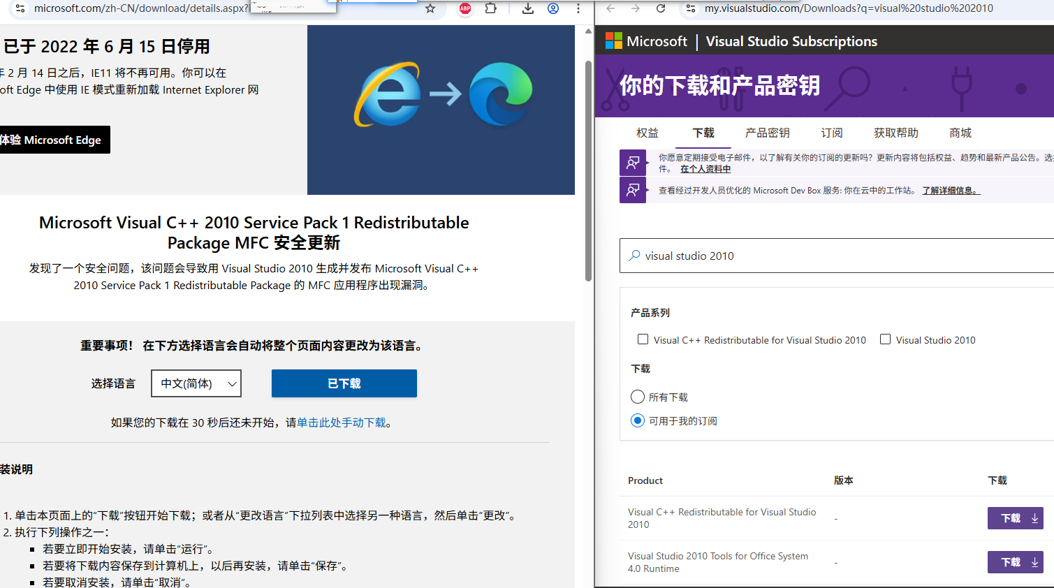Download Visual Studio 2010 Tools for Office Runtime
The image size is (1054, 588).
click(1015, 562)
